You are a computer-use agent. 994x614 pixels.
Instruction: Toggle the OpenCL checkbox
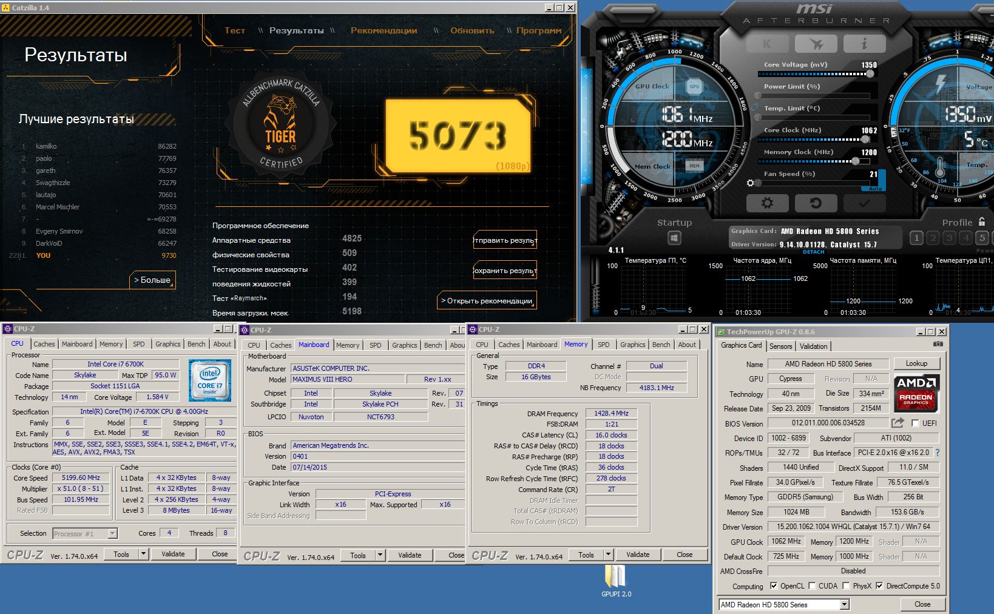[x=774, y=586]
